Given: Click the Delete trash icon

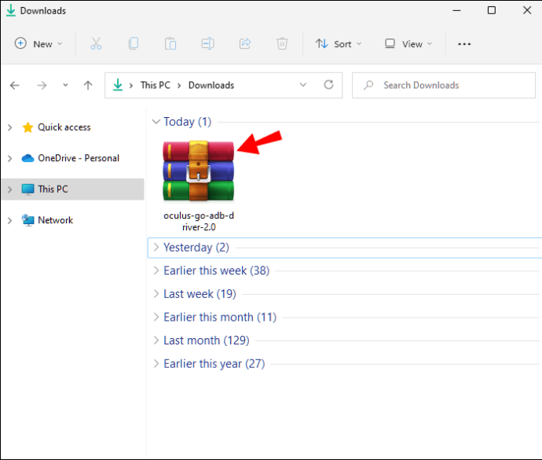Looking at the screenshot, I should coord(282,43).
